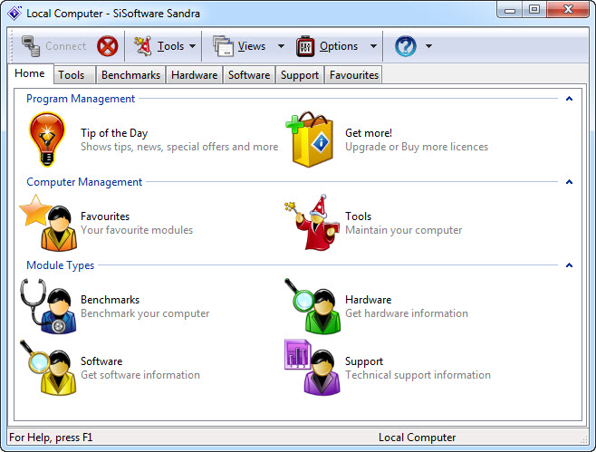Minimize the Sandra window
Viewport: 596px width, 452px height.
(x=510, y=9)
